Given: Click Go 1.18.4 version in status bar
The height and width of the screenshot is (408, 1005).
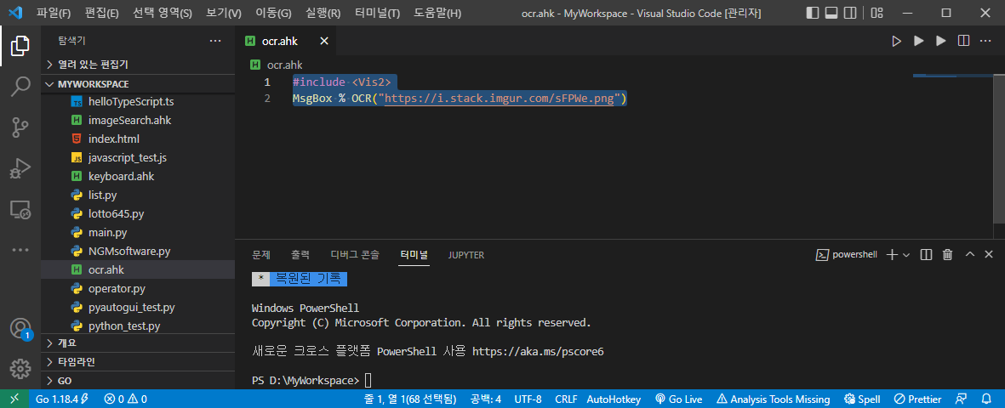Looking at the screenshot, I should click(x=62, y=399).
